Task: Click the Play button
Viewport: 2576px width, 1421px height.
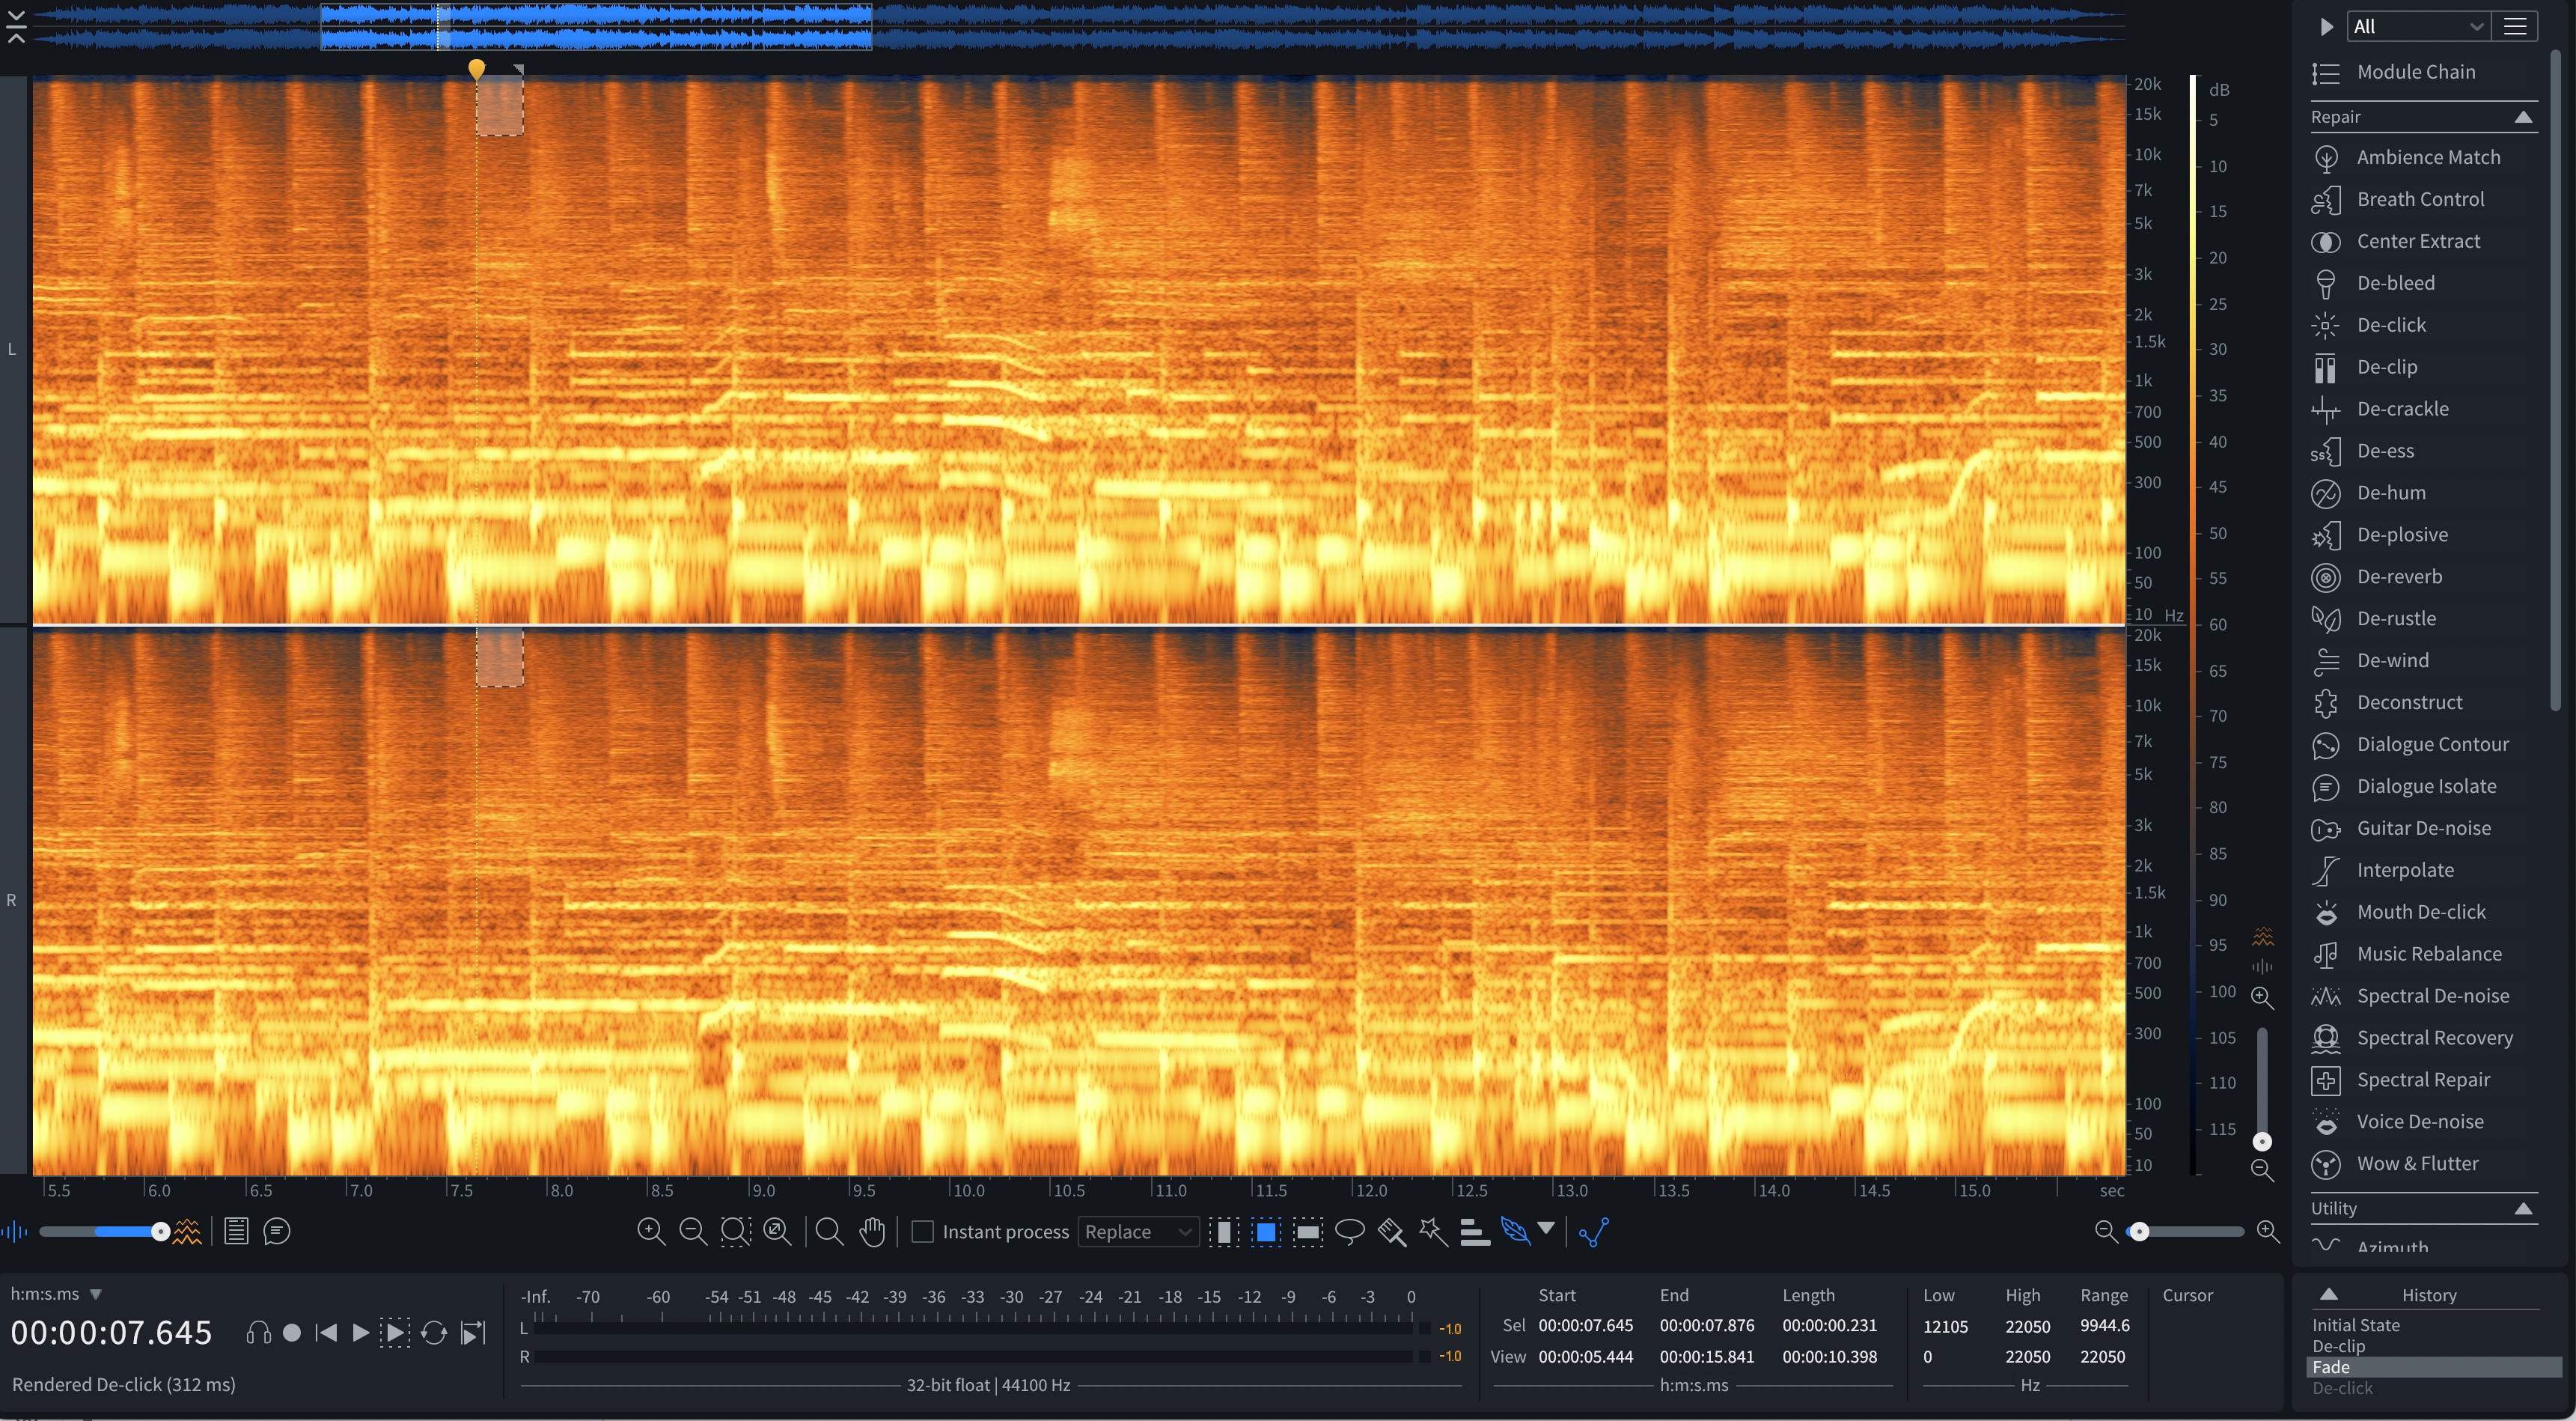Action: [361, 1333]
